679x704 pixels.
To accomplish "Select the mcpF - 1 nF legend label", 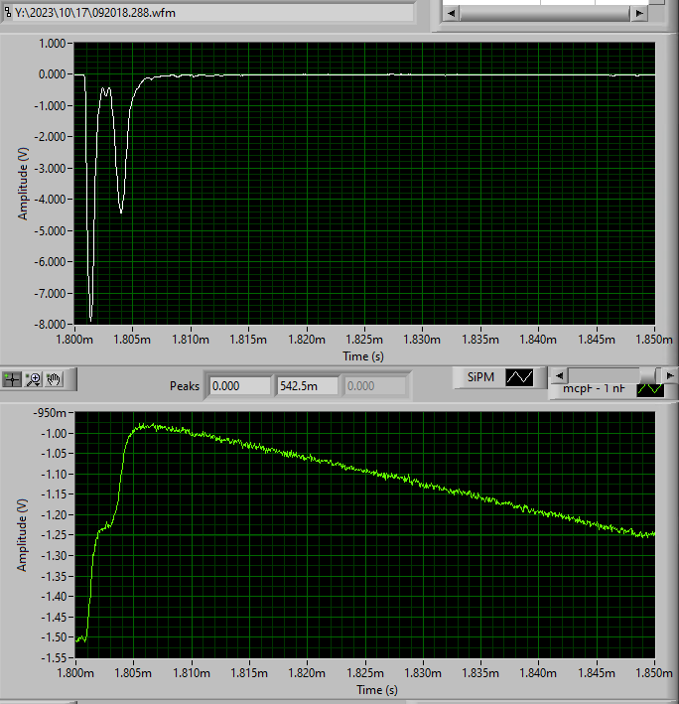I will [594, 388].
